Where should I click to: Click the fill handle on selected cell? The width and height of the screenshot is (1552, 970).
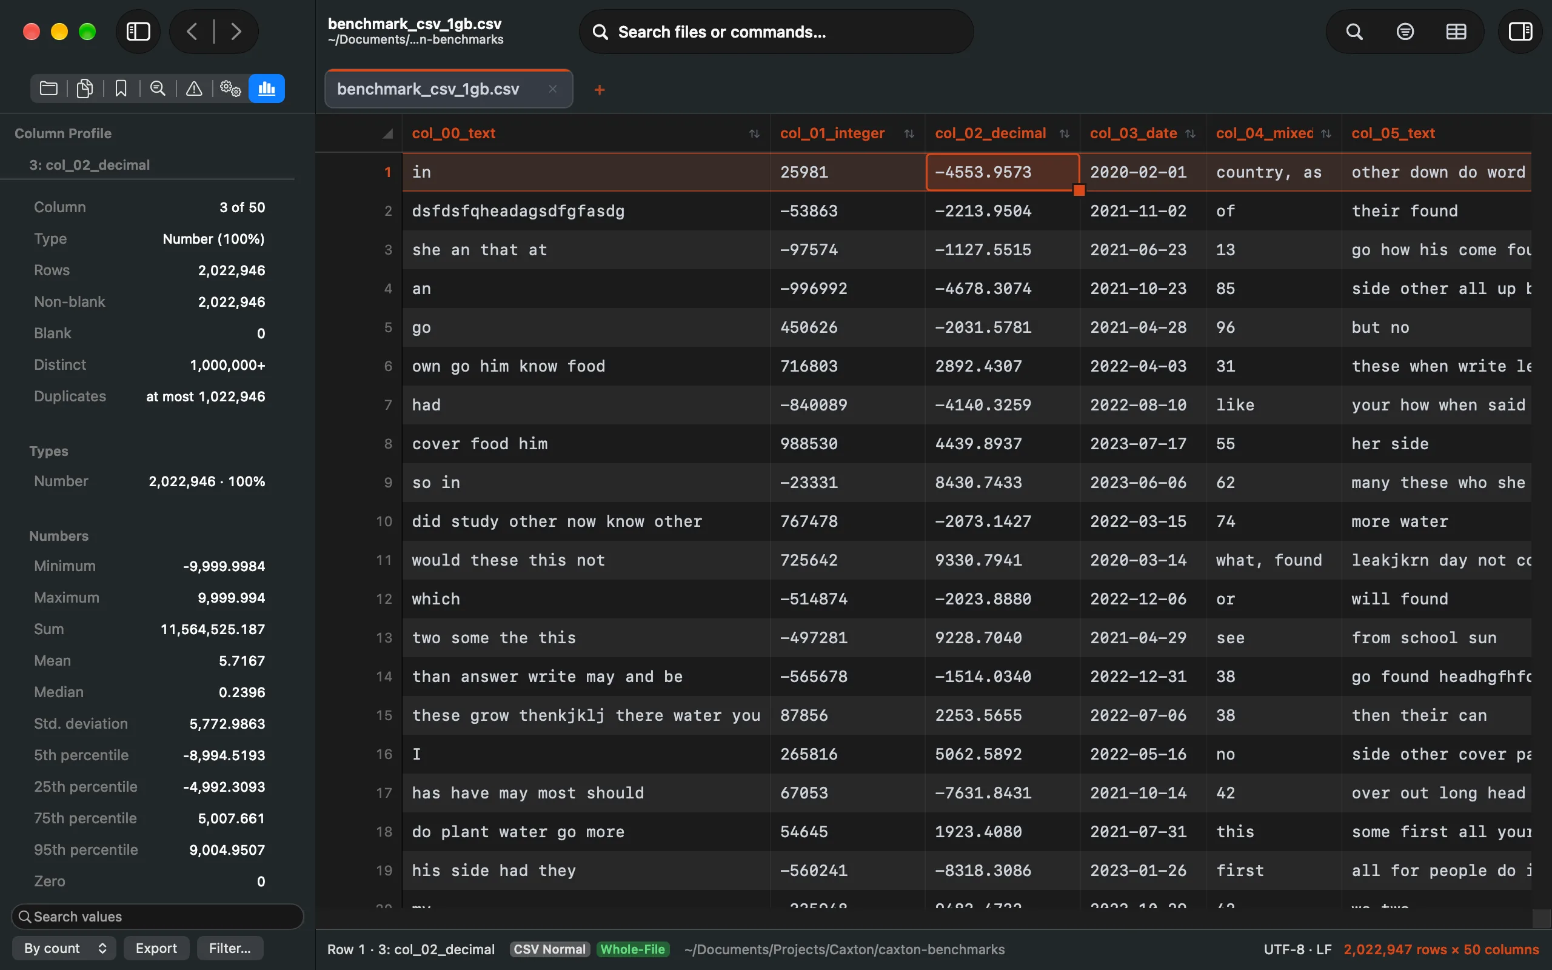(x=1079, y=190)
